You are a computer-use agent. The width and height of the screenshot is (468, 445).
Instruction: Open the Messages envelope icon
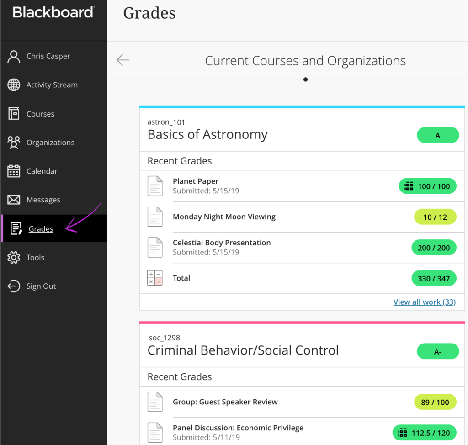coord(14,200)
